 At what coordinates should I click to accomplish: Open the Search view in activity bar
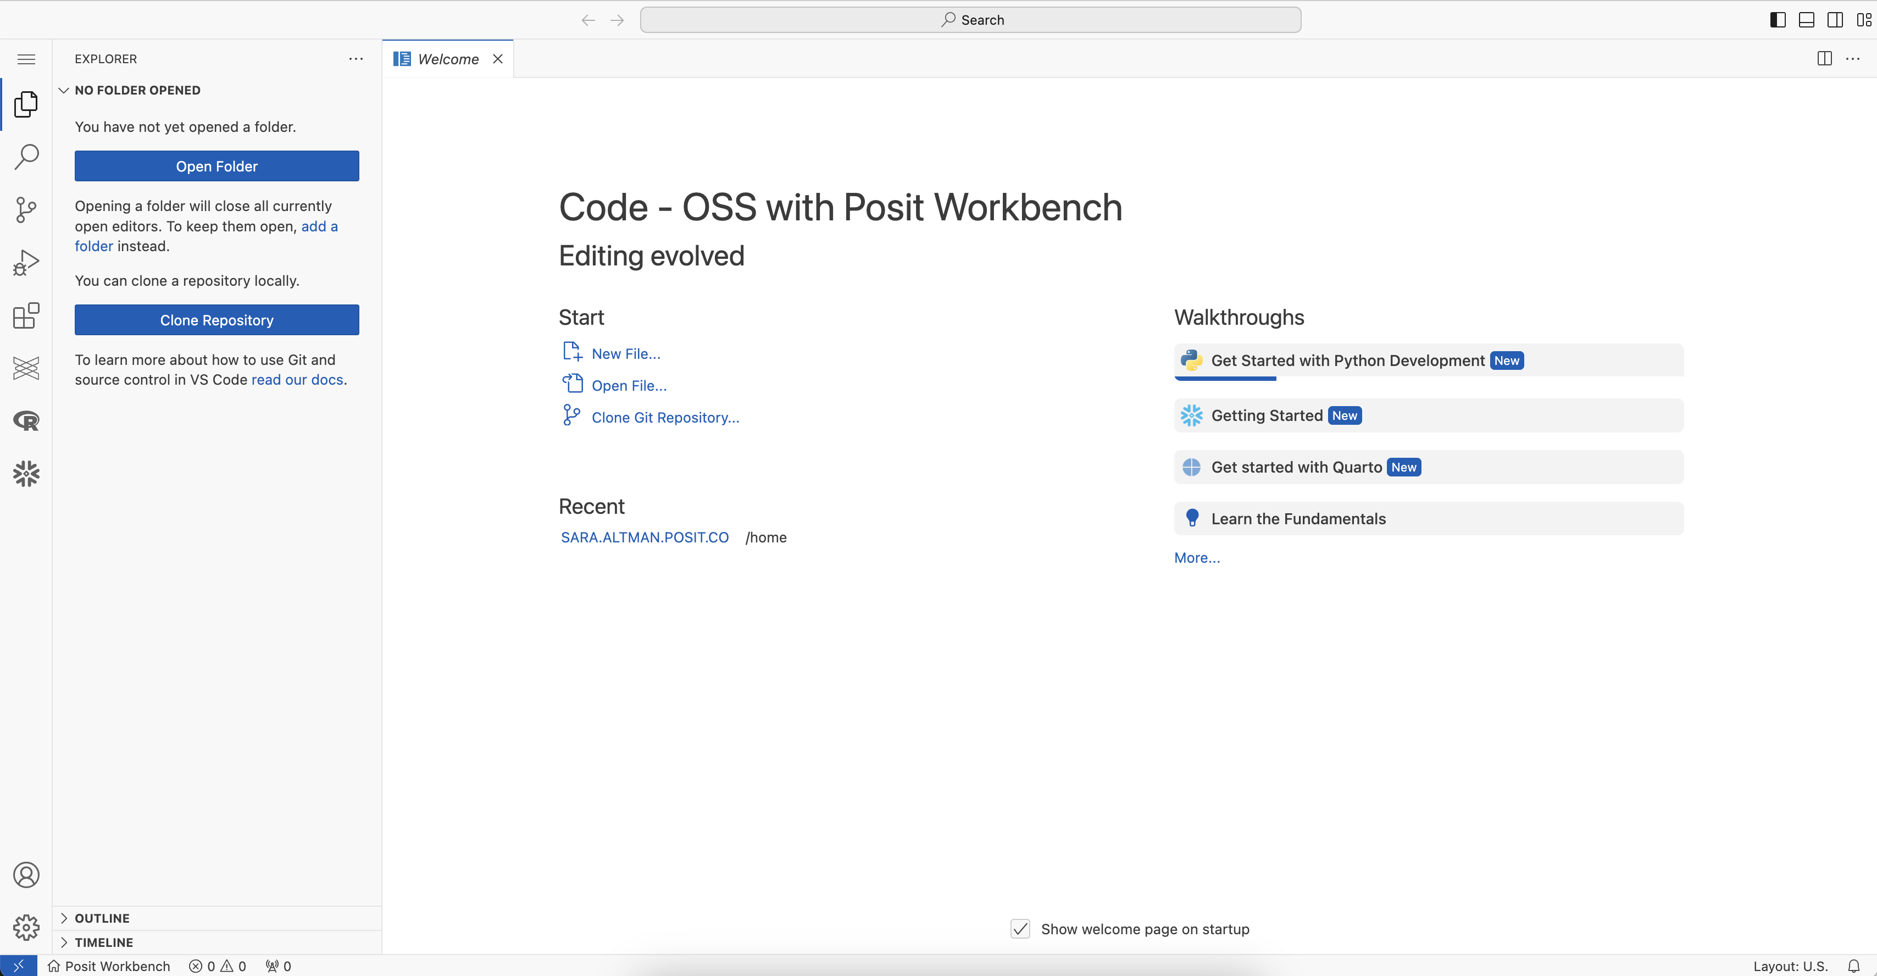coord(26,157)
